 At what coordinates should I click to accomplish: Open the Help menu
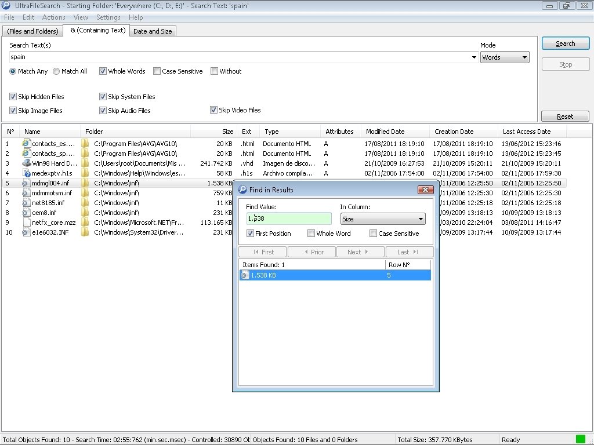click(x=136, y=17)
